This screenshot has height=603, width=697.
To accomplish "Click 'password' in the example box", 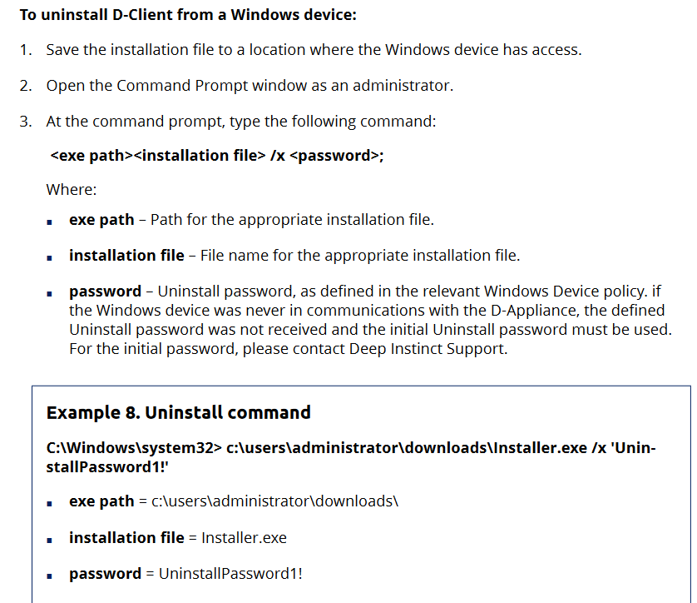I will (x=105, y=574).
